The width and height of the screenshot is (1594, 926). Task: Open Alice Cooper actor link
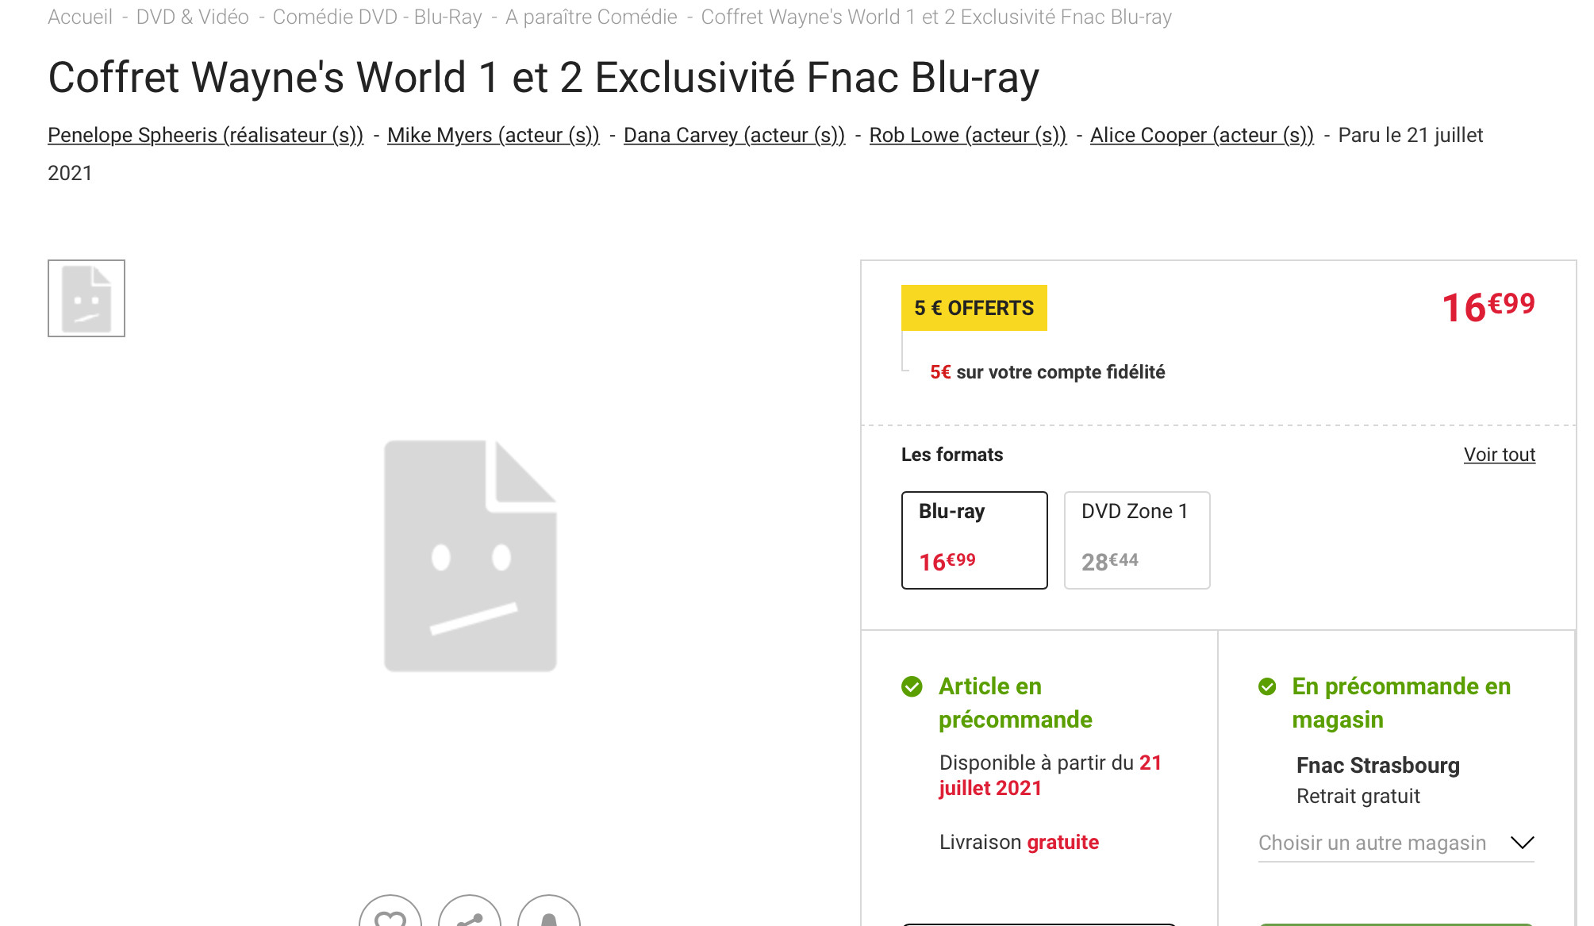pos(1202,135)
